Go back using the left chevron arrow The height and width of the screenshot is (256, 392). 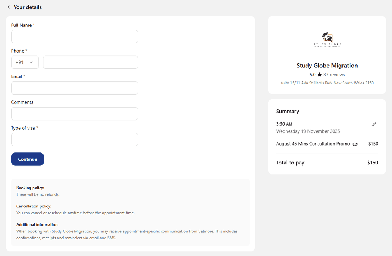[9, 7]
